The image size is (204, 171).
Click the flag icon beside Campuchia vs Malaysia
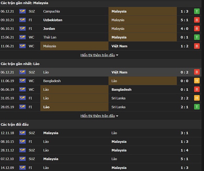click(x=22, y=11)
